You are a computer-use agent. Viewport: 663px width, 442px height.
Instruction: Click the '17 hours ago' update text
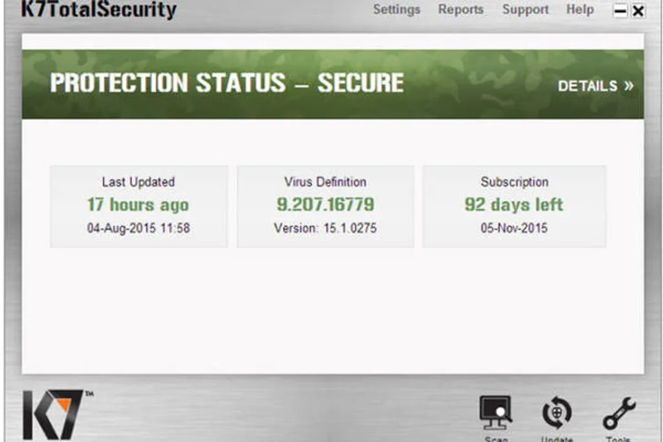(x=138, y=205)
